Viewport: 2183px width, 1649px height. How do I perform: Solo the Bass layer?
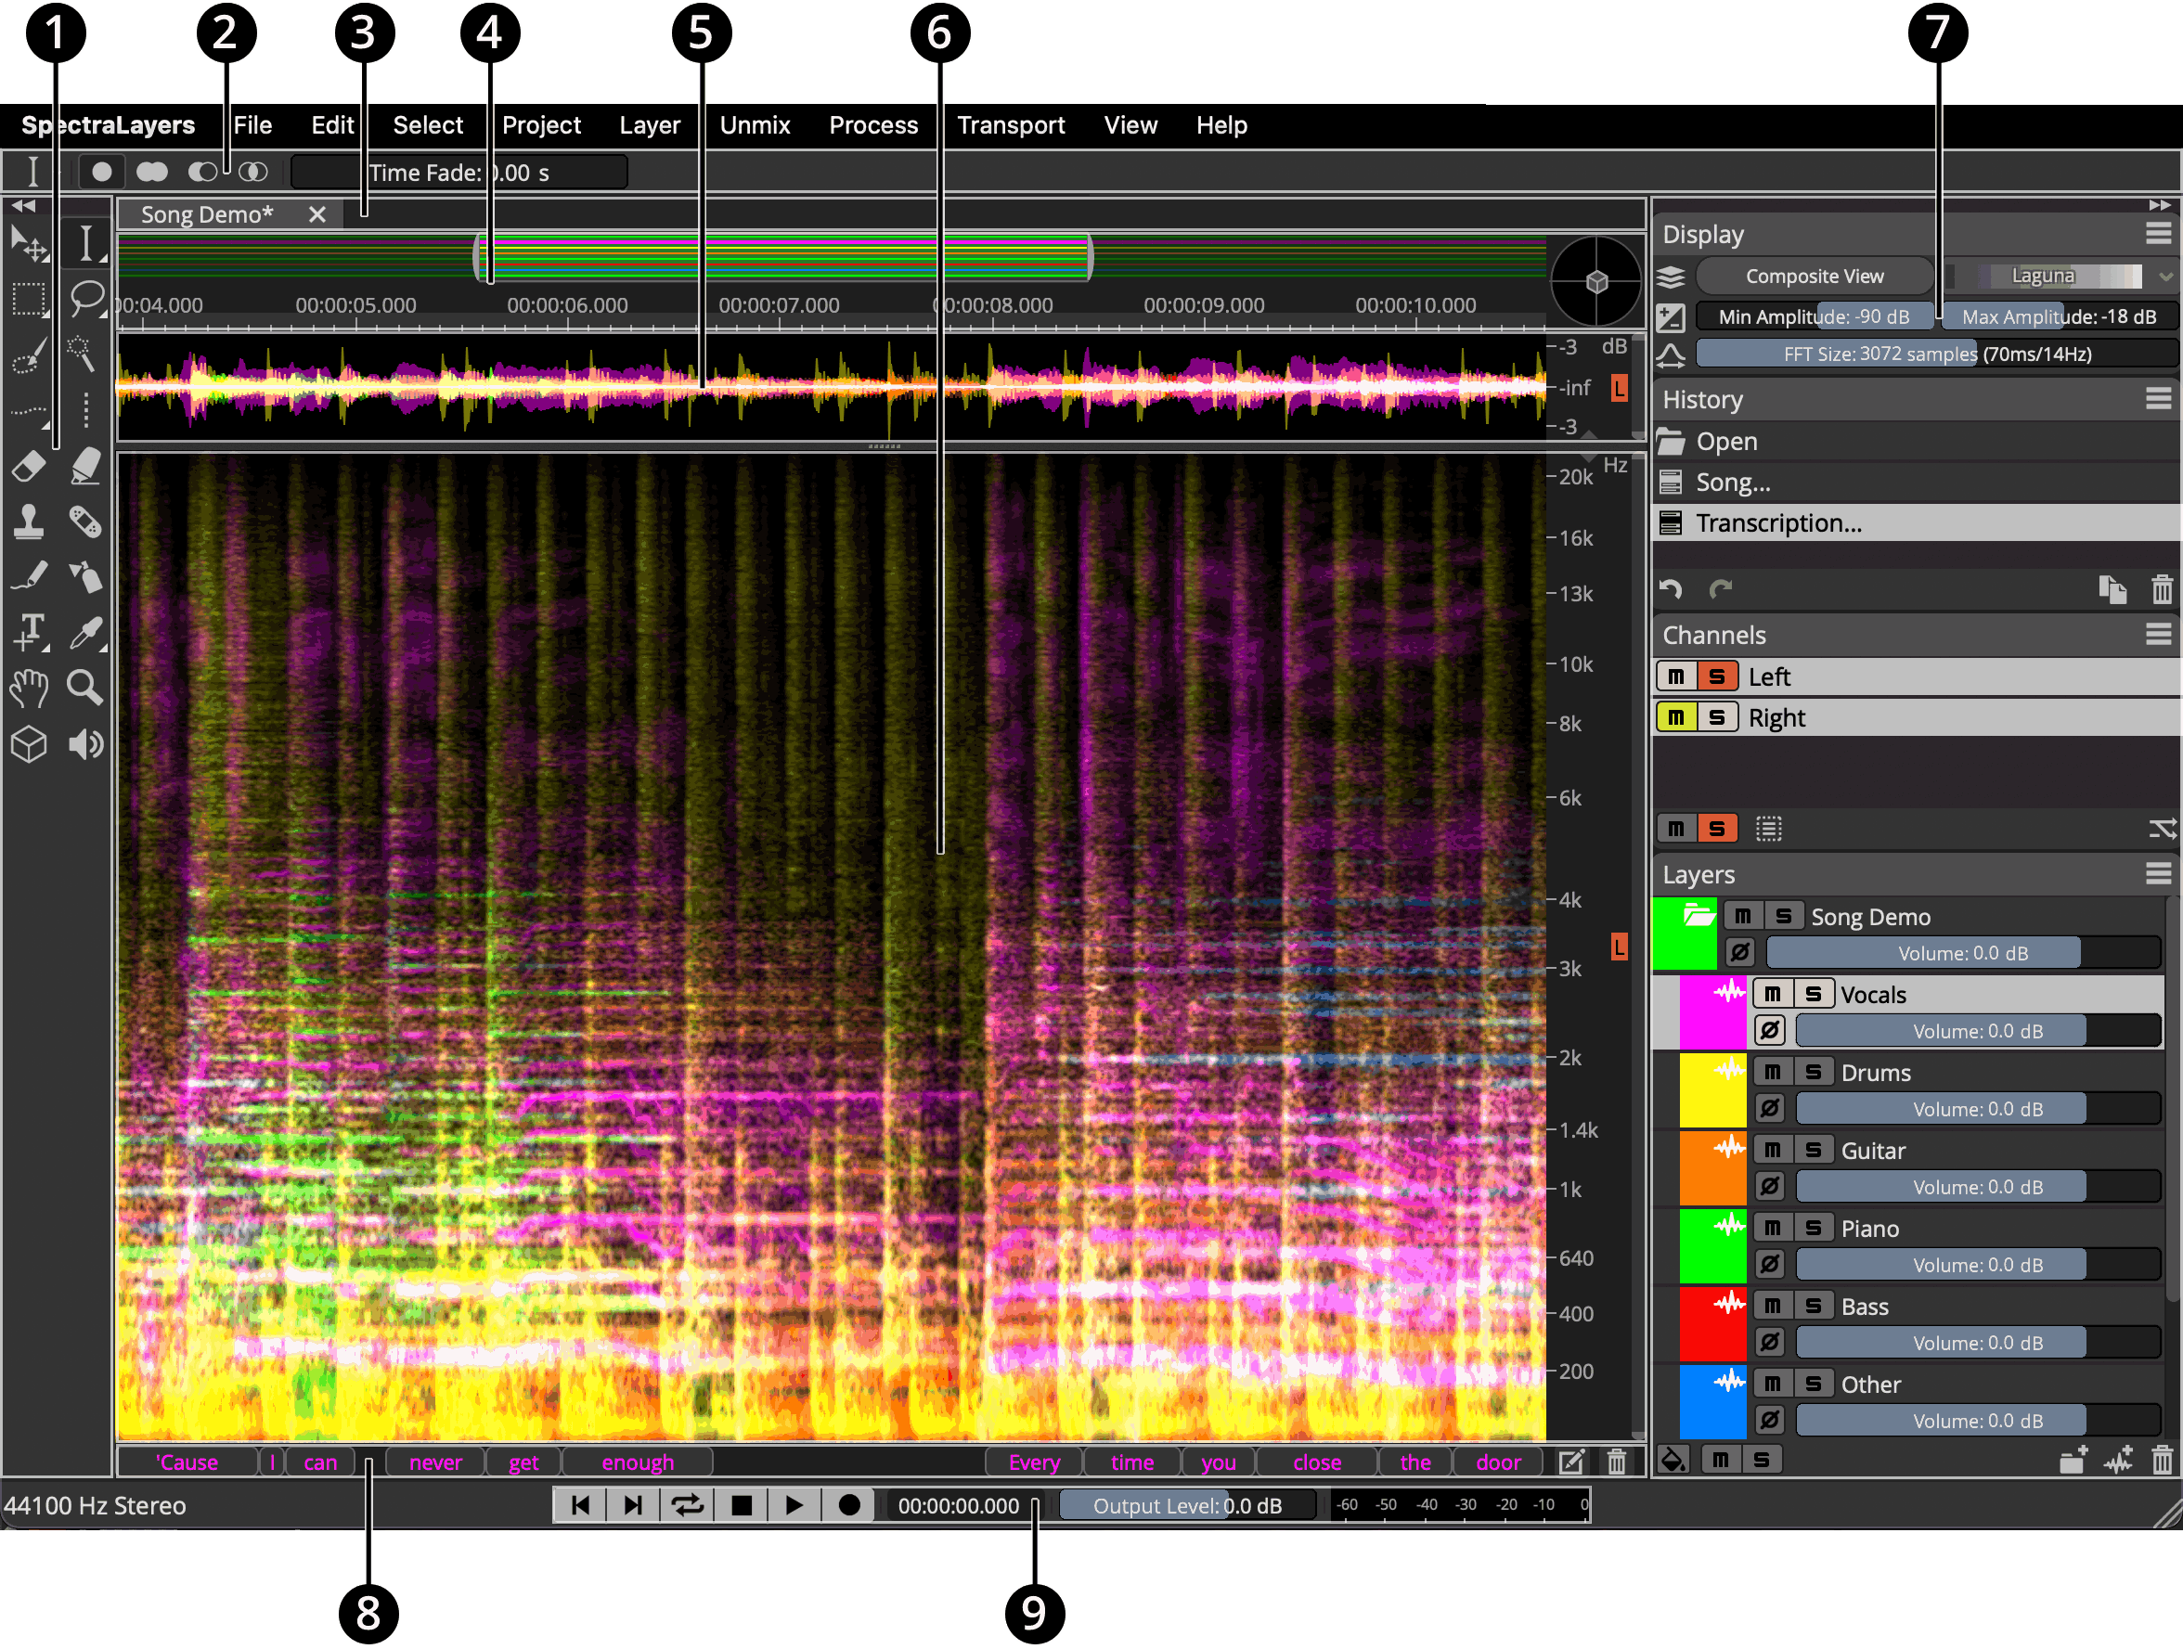1813,1306
